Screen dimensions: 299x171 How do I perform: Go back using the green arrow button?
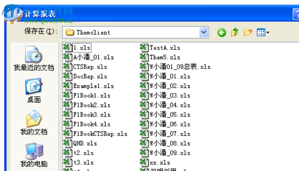point(221,32)
